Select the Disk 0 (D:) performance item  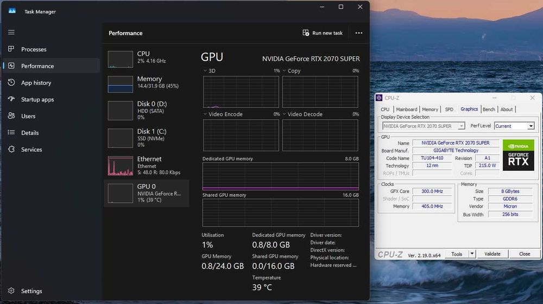pyautogui.click(x=147, y=111)
